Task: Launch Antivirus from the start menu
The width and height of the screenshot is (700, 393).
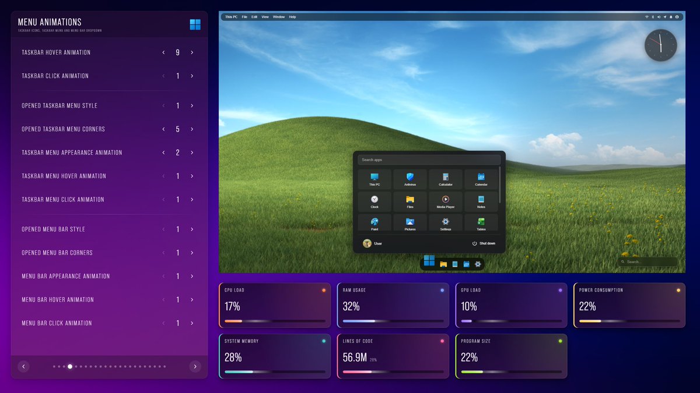Action: tap(410, 179)
